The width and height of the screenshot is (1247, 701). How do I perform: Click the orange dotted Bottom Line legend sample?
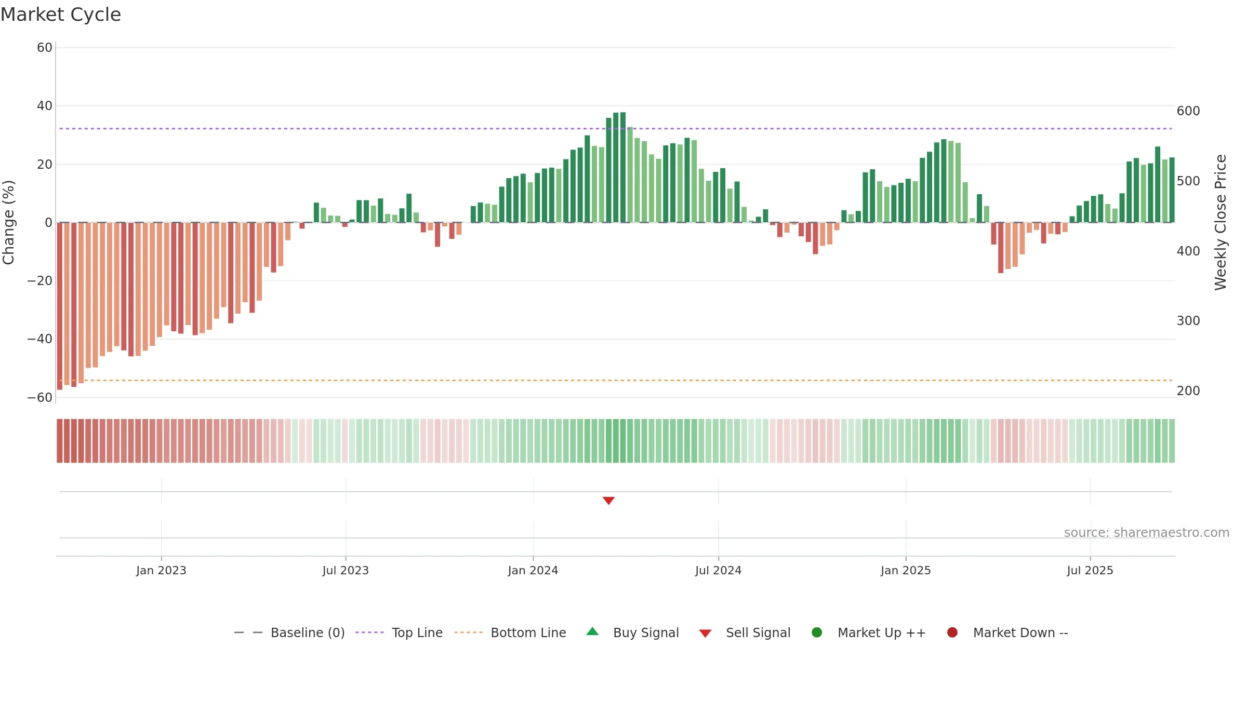click(468, 632)
